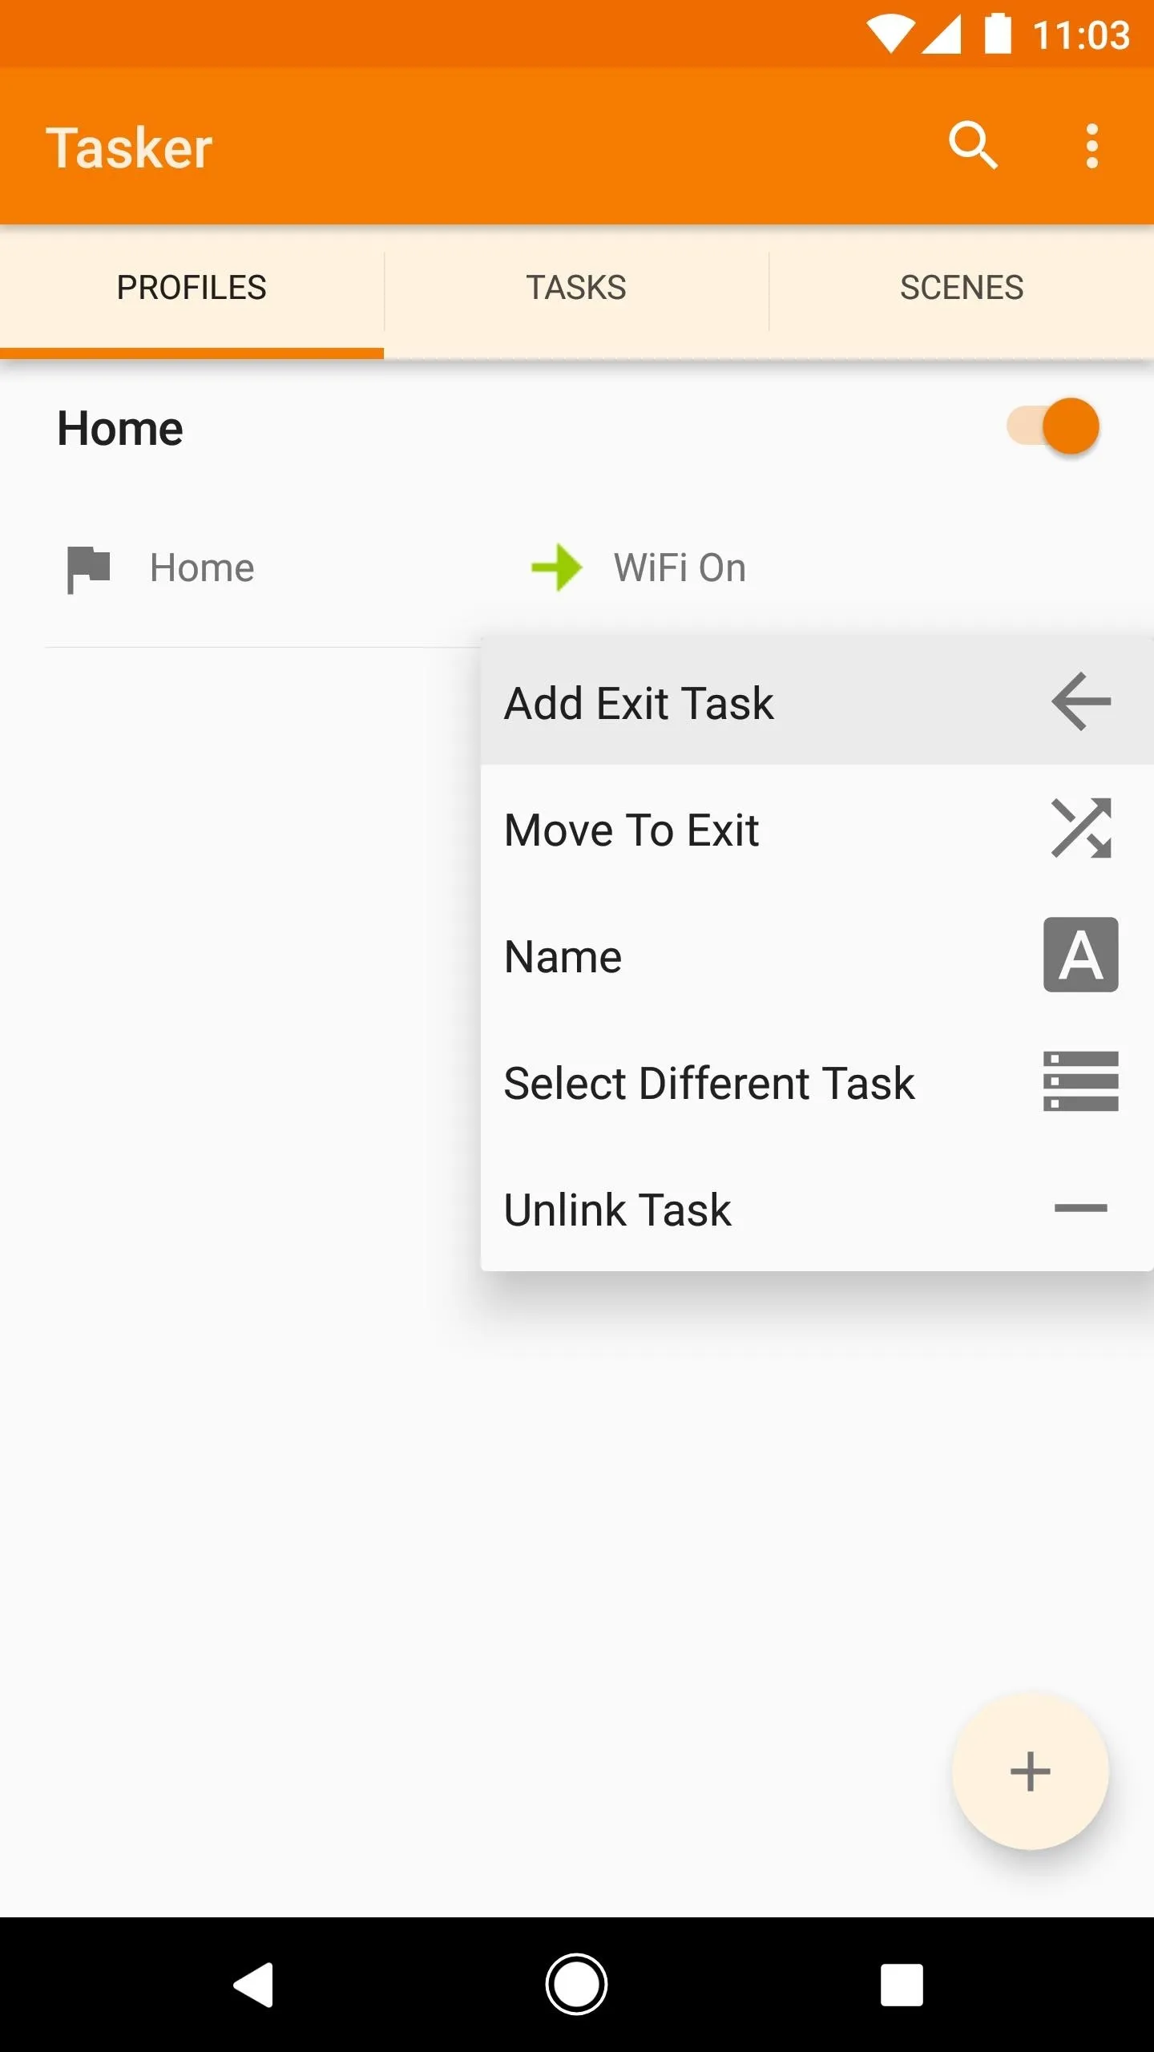Click the left arrow beside Add Exit Task
The width and height of the screenshot is (1154, 2052).
[1081, 701]
